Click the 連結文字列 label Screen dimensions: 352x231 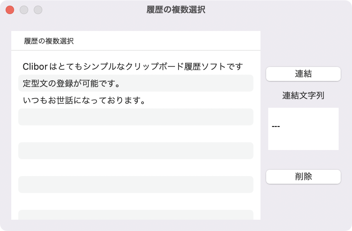tap(303, 95)
